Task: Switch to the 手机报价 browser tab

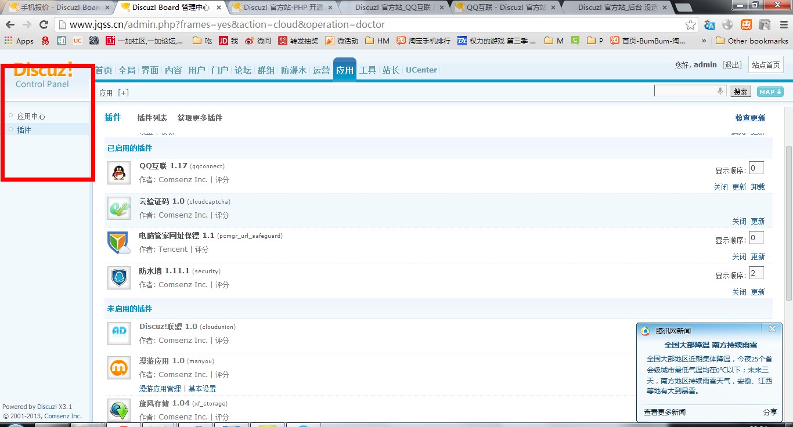Action: pyautogui.click(x=58, y=8)
